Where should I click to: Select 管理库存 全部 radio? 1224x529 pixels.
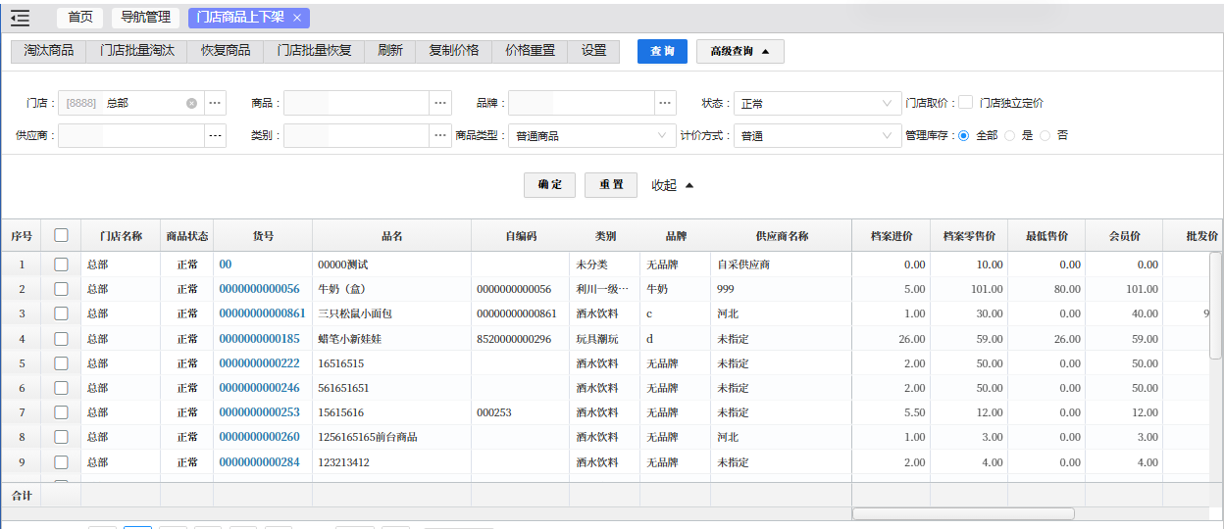pos(964,136)
